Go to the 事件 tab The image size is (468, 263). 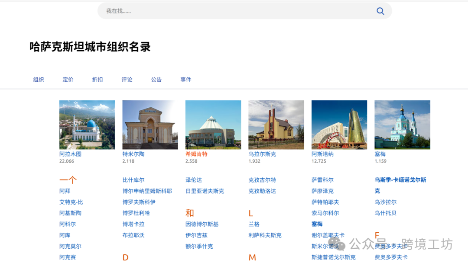point(185,79)
